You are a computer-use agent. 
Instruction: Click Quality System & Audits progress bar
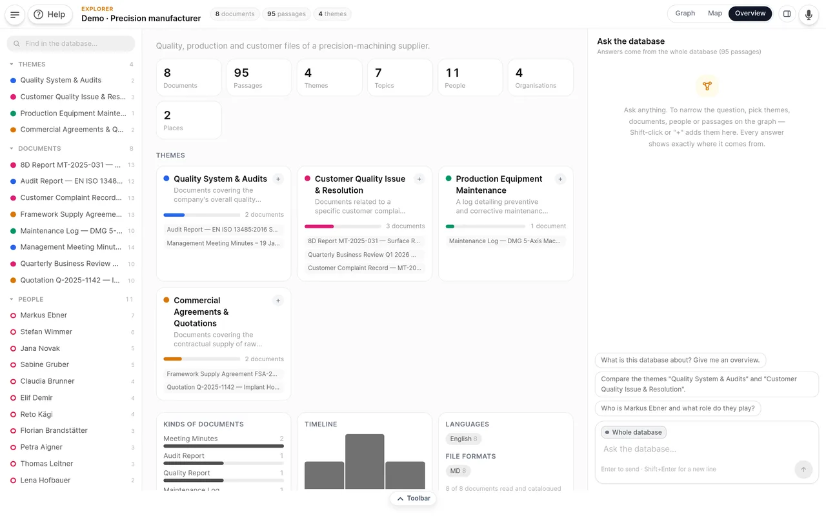coord(202,215)
